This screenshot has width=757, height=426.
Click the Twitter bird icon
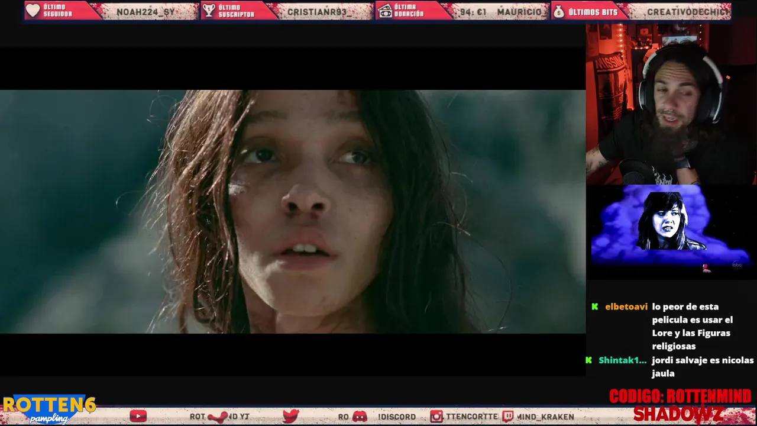[290, 417]
